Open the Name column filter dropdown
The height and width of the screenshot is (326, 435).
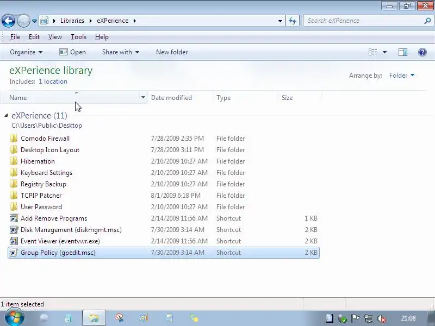pos(143,97)
